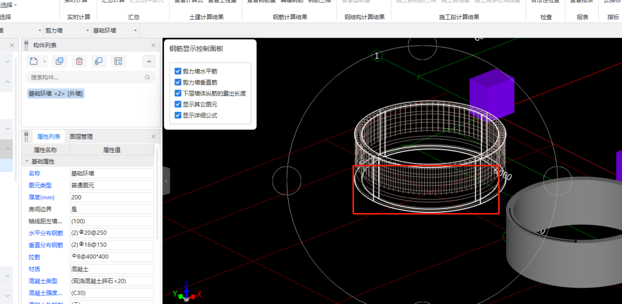Click the 钢筋显示控制面板 title
The height and width of the screenshot is (304, 622).
pos(196,49)
